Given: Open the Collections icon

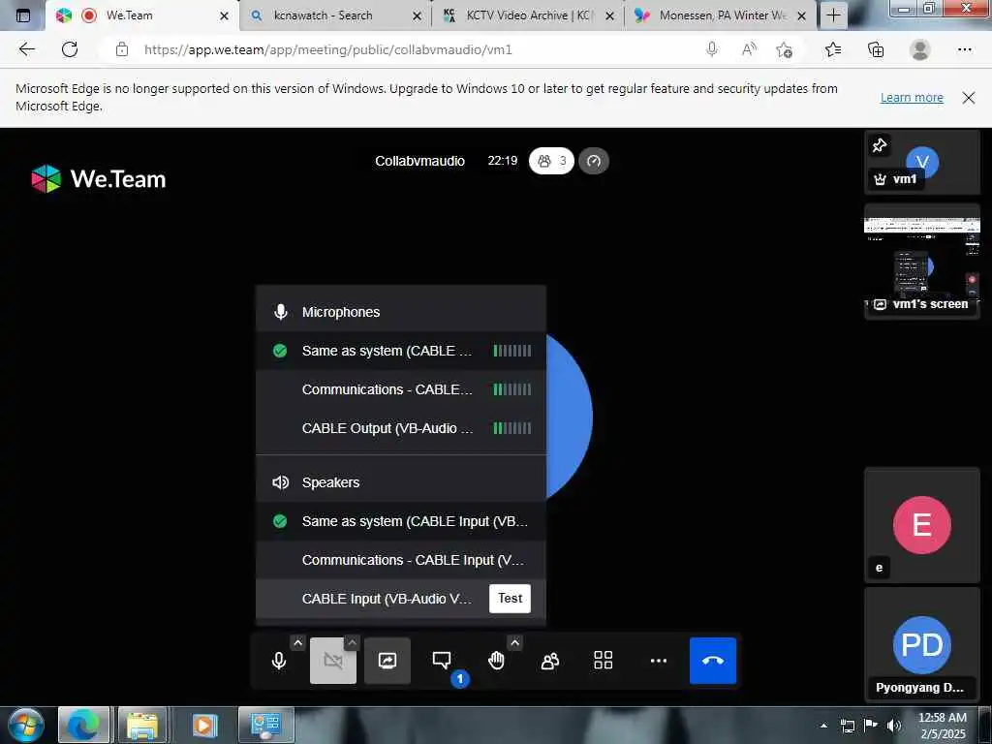Looking at the screenshot, I should [876, 49].
